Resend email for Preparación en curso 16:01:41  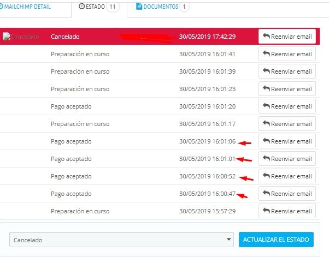(287, 54)
